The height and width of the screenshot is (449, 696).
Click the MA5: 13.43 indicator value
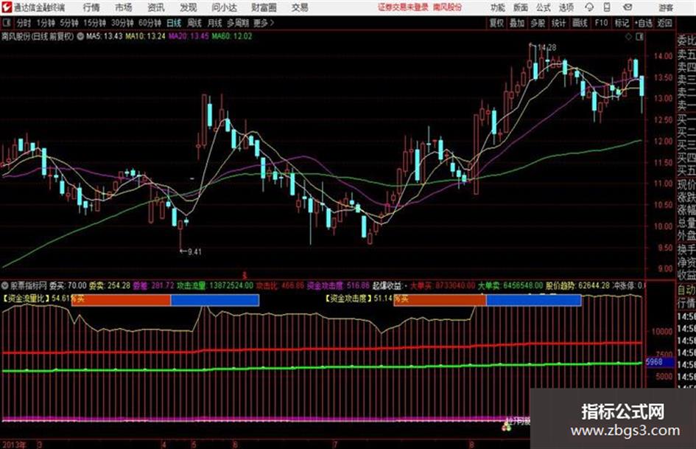(x=104, y=36)
